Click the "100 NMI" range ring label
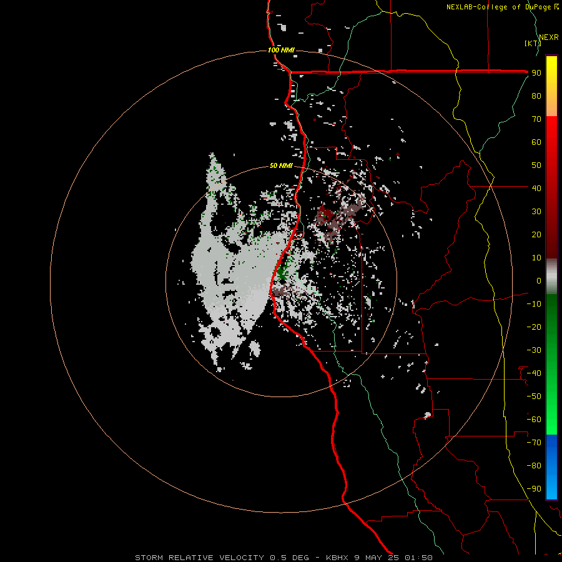The width and height of the screenshot is (562, 562). [281, 50]
